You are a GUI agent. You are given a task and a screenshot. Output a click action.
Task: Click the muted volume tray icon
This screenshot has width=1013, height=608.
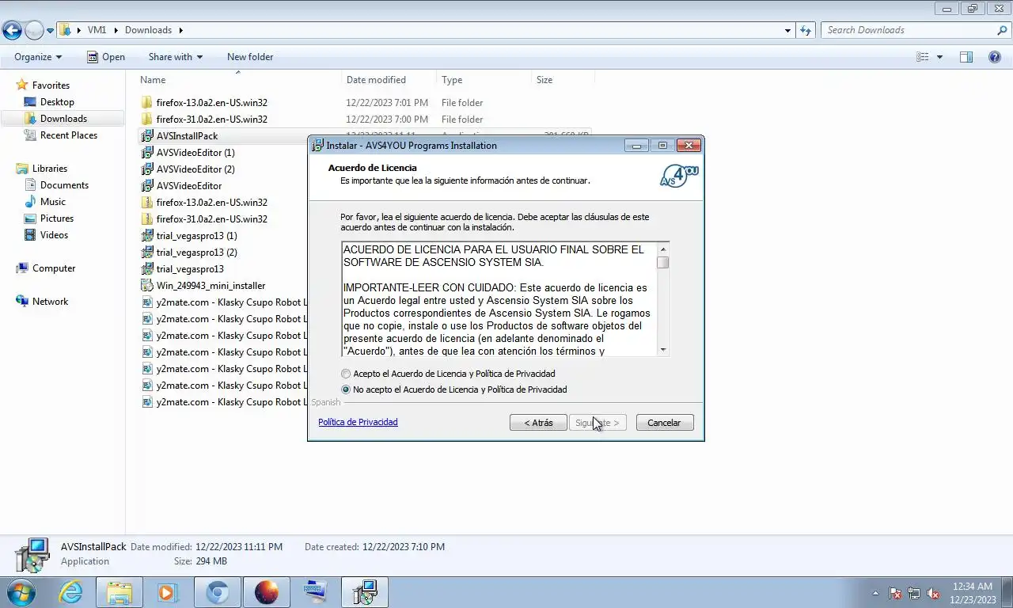click(933, 593)
